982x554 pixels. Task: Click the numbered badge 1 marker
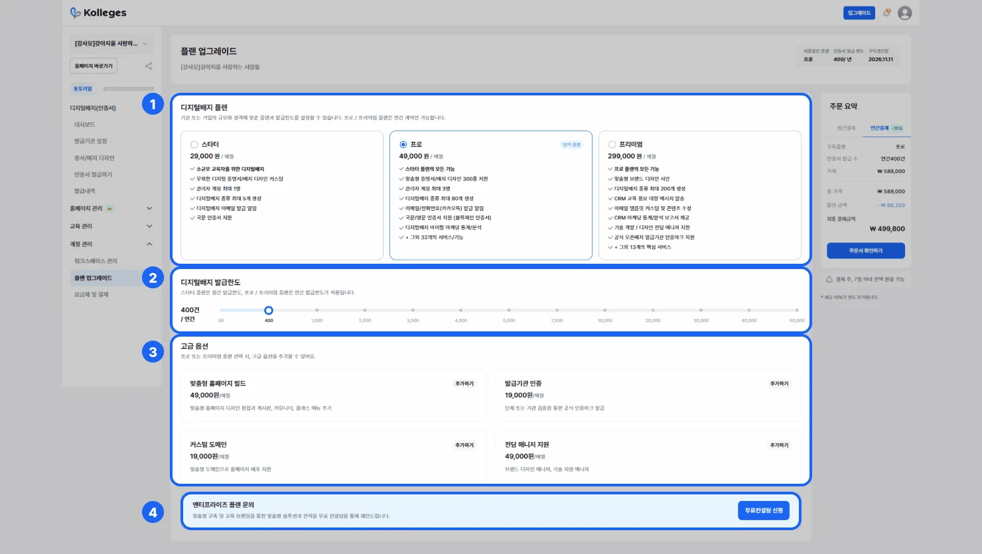[153, 104]
